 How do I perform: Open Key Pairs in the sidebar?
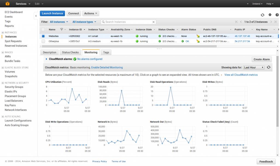(x=10, y=106)
